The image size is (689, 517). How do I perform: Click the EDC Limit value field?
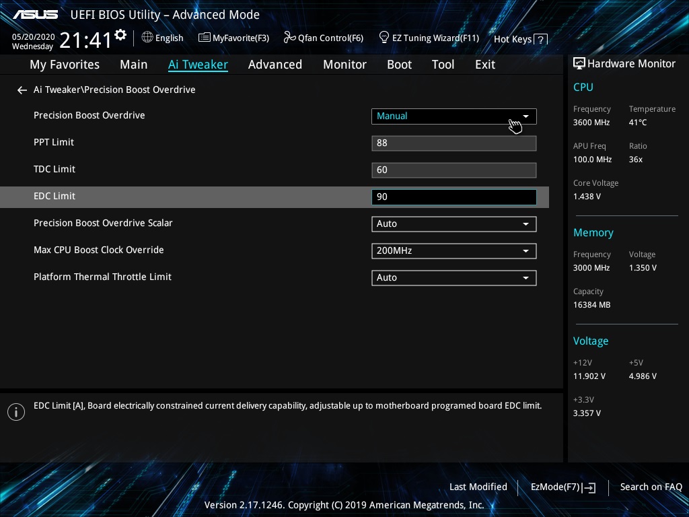pos(454,197)
